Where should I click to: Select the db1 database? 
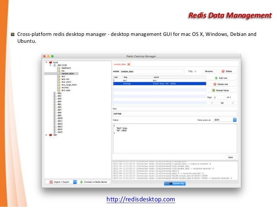[x=59, y=93]
